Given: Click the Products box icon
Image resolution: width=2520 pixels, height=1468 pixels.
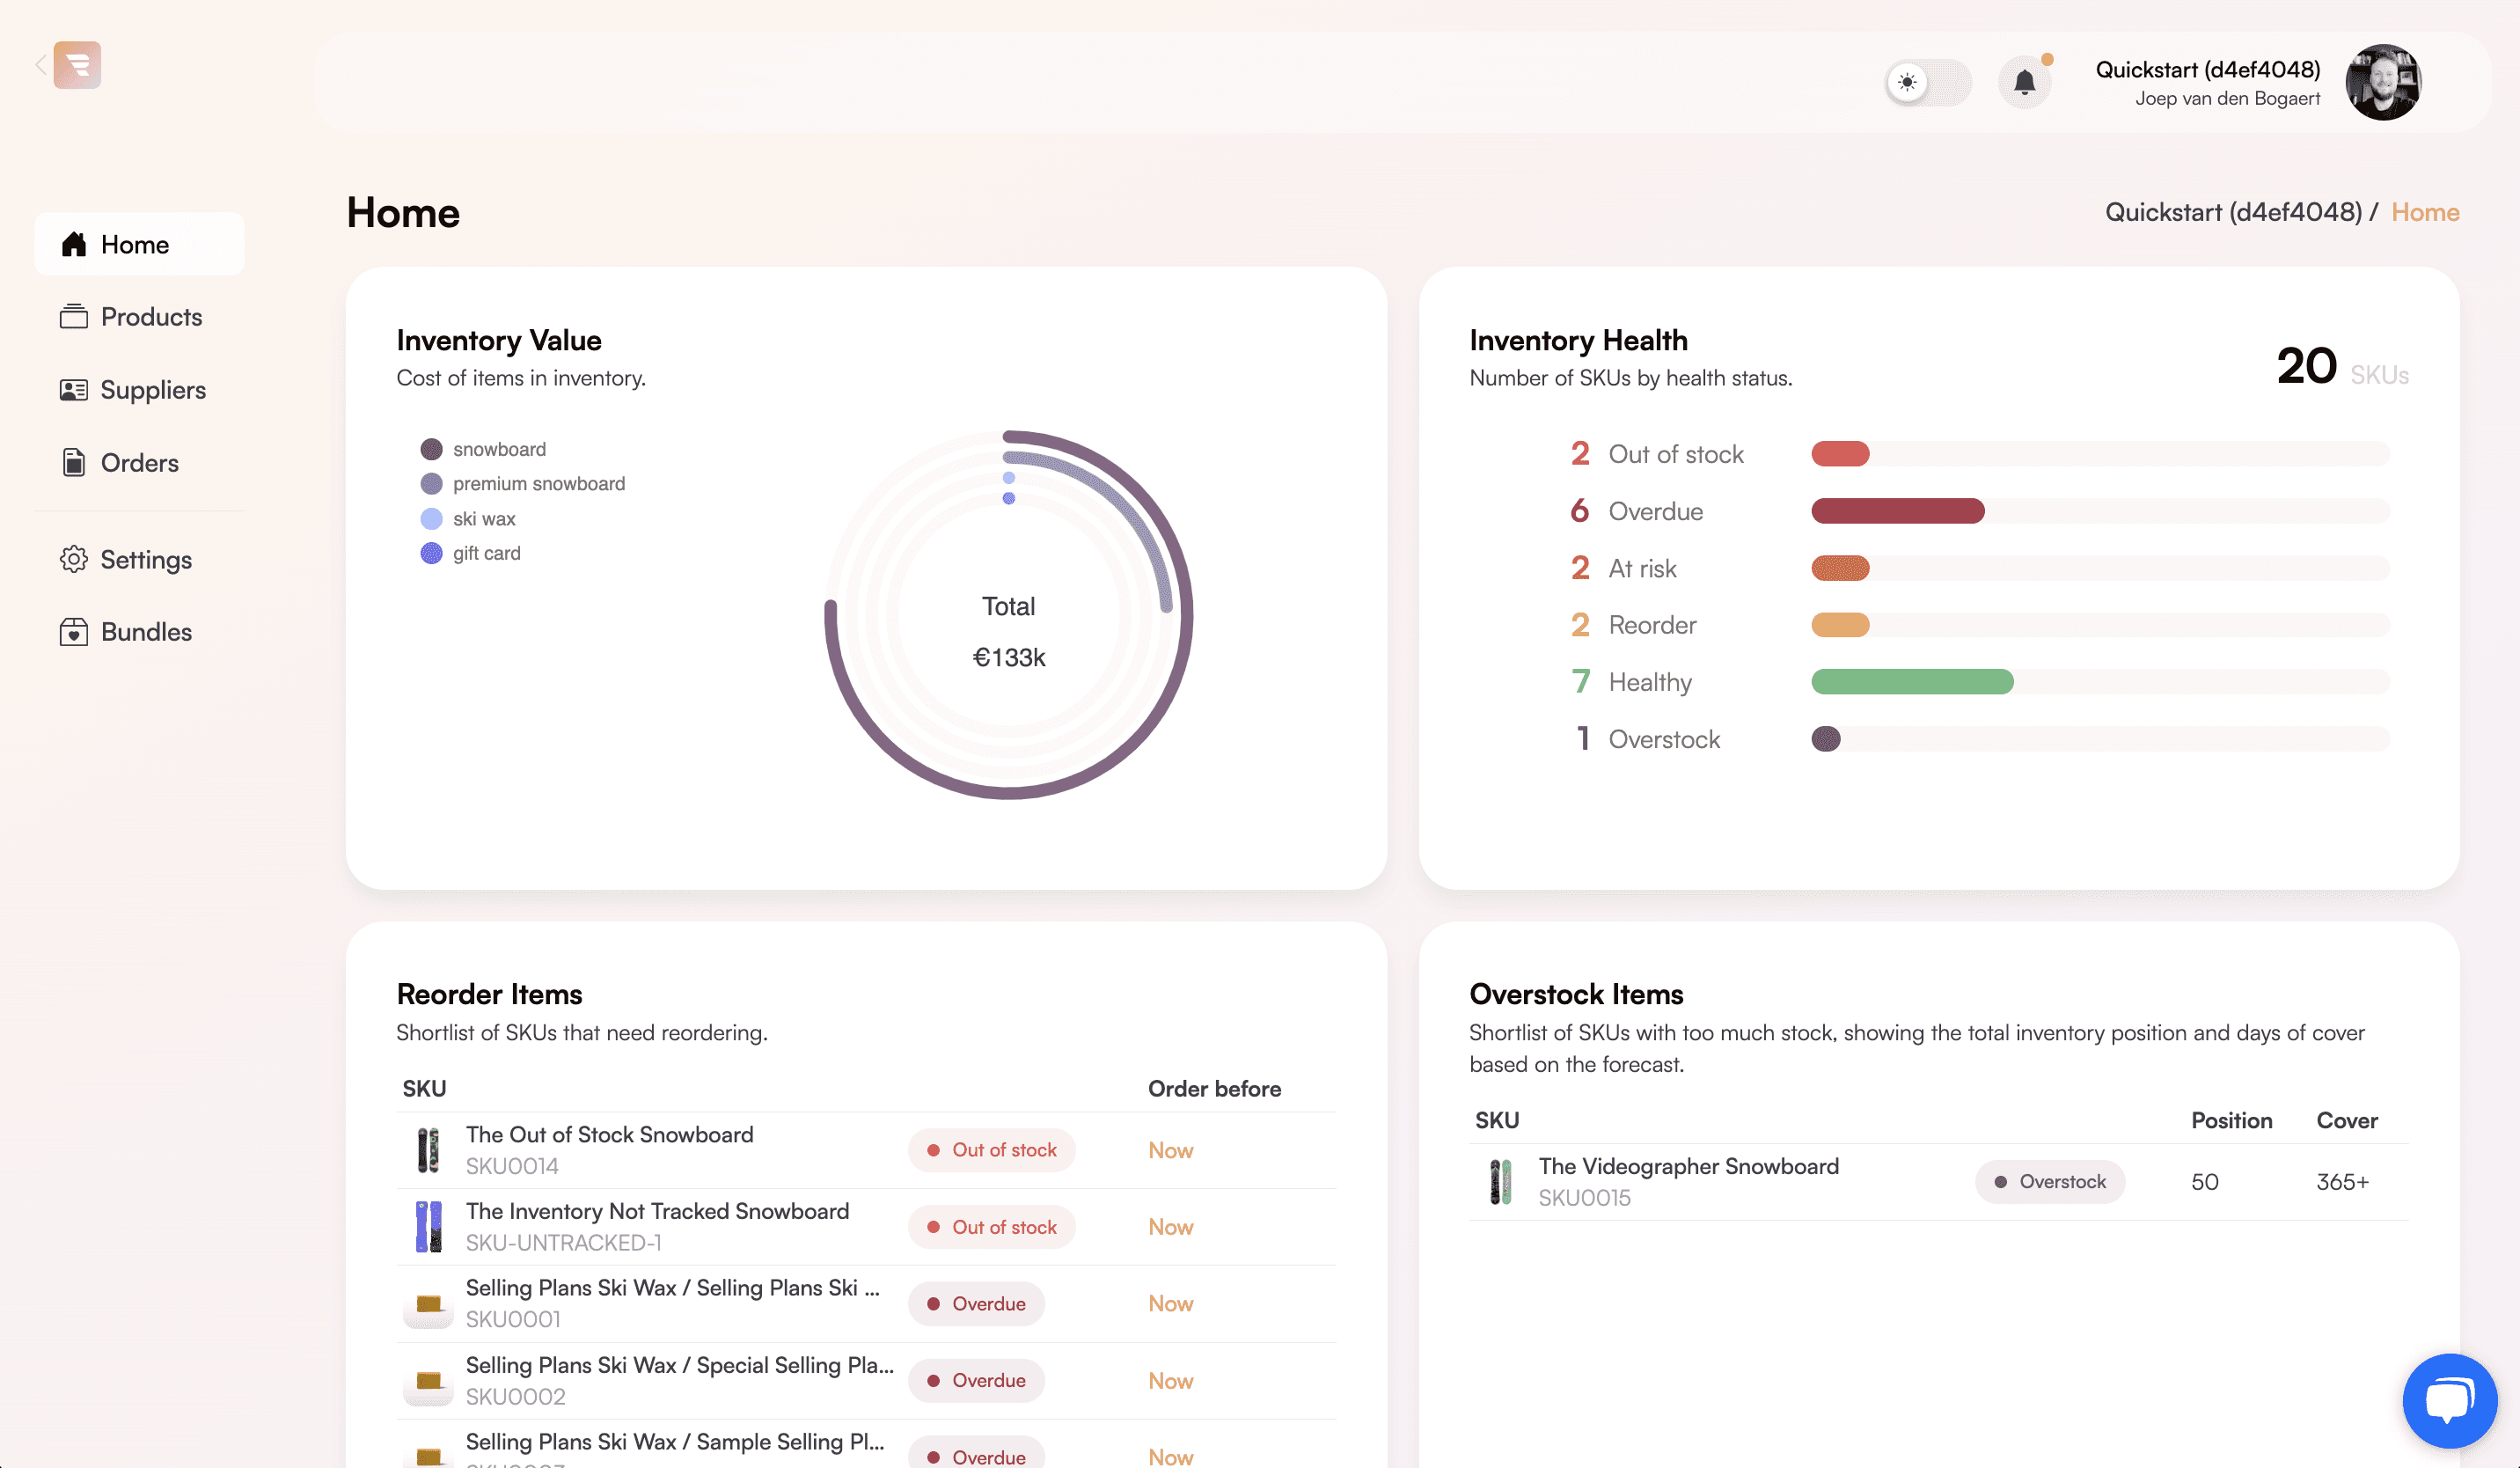Looking at the screenshot, I should point(73,317).
